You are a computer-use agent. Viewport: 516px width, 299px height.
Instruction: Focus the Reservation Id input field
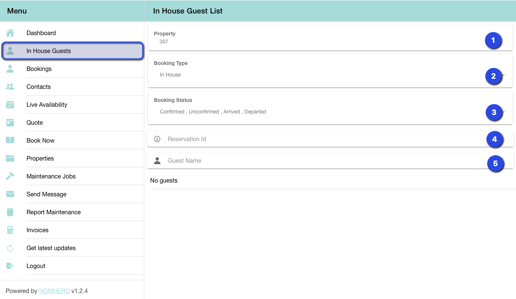318,139
